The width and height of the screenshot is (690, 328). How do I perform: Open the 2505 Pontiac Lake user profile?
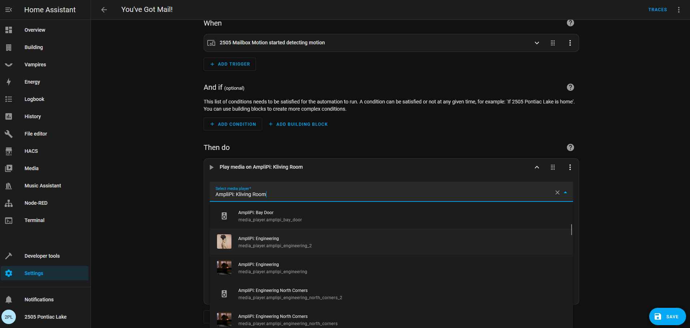45,317
